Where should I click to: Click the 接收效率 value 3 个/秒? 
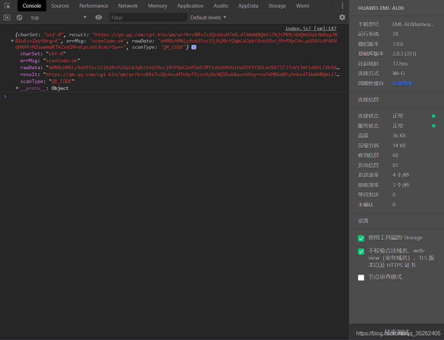(401, 185)
